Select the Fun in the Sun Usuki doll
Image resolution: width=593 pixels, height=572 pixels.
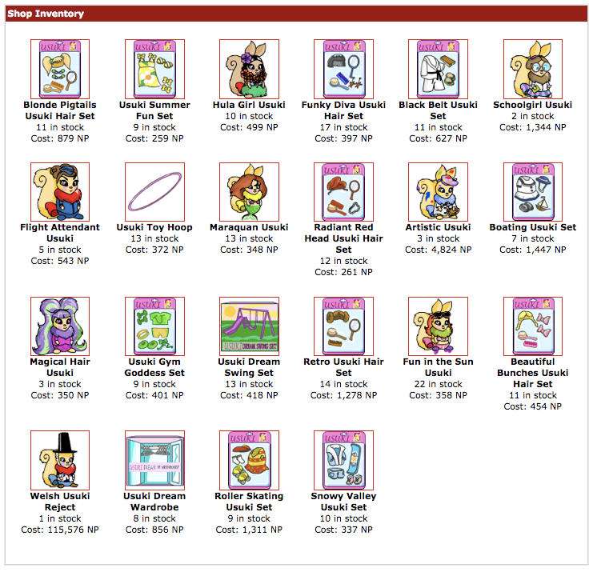pos(438,326)
